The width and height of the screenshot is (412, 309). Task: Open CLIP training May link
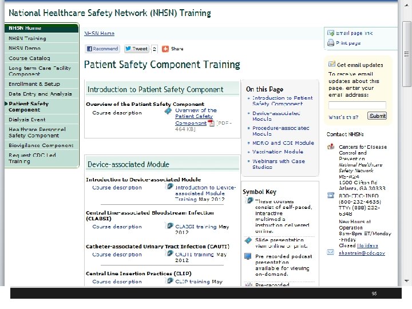[x=199, y=282]
